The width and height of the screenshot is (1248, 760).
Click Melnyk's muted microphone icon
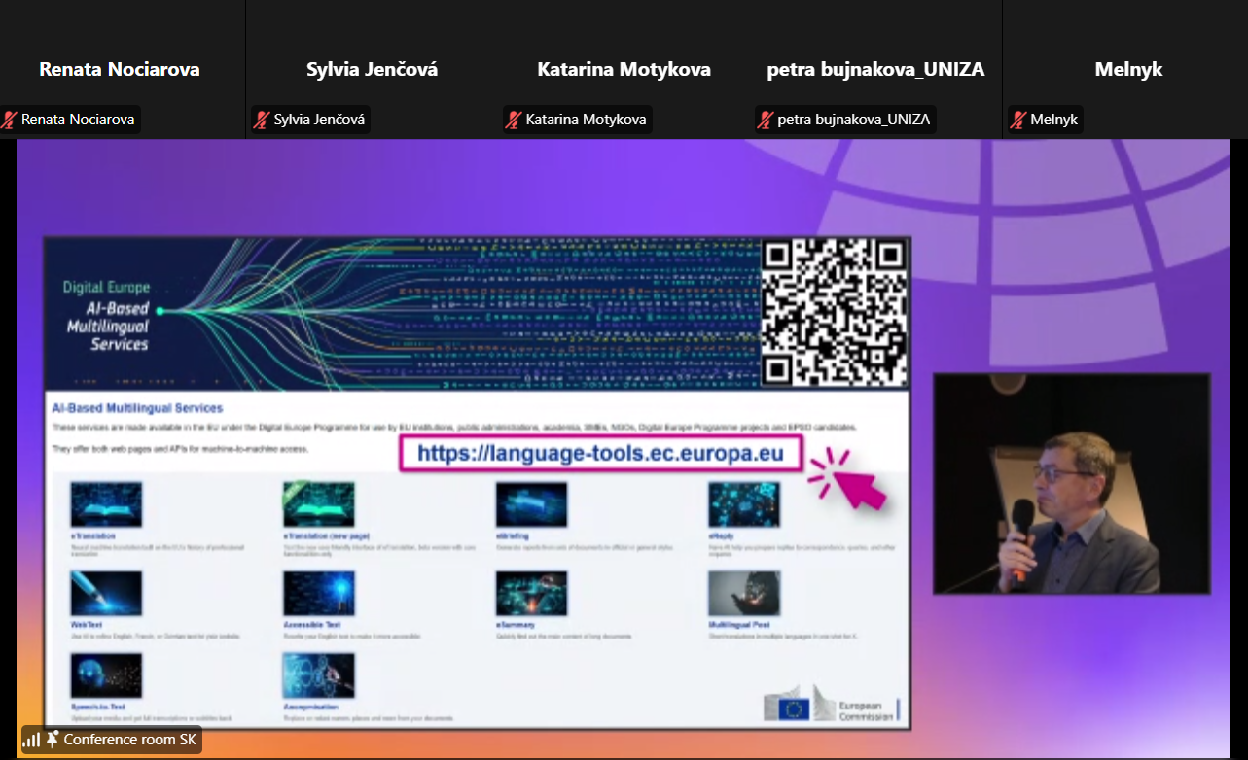point(1017,120)
